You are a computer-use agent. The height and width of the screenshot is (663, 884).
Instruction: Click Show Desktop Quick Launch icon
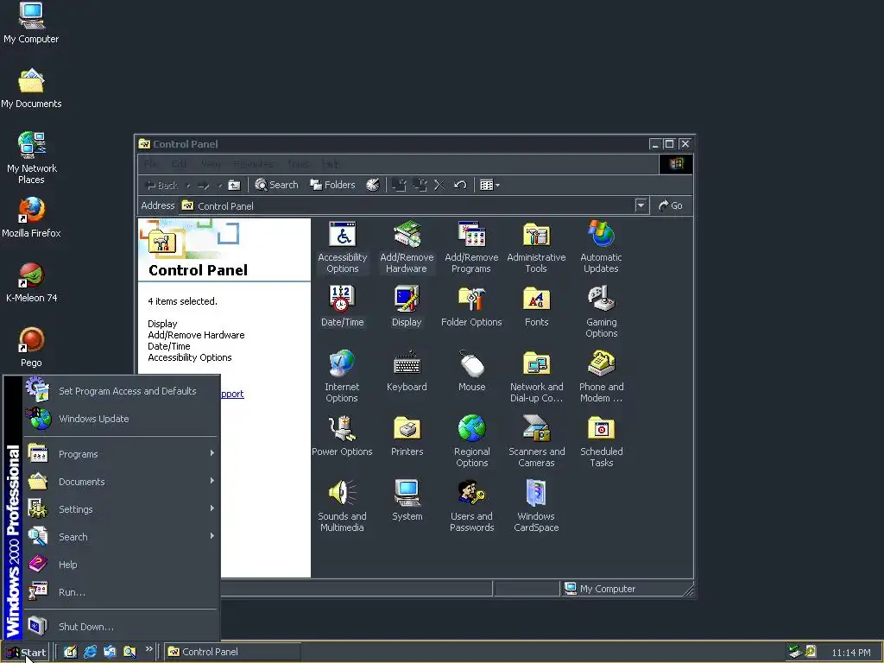(x=70, y=652)
